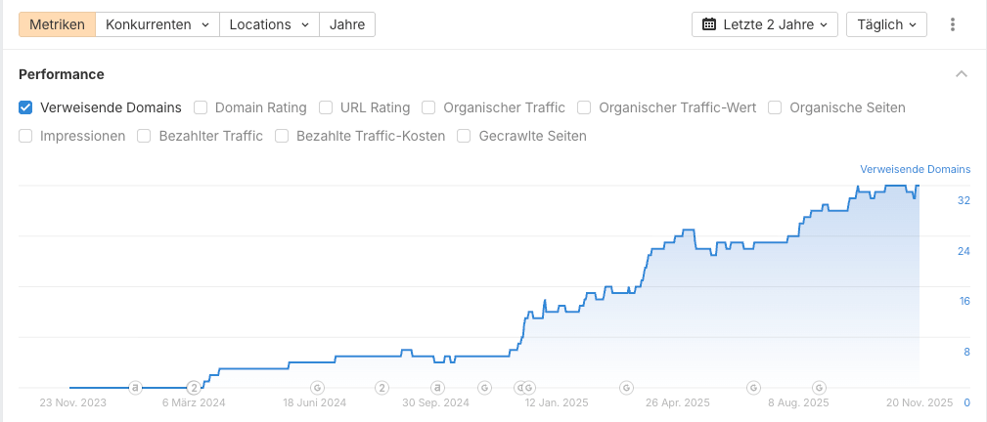The width and height of the screenshot is (987, 422).
Task: Click the '2' marker near März 2024
Action: tap(194, 387)
